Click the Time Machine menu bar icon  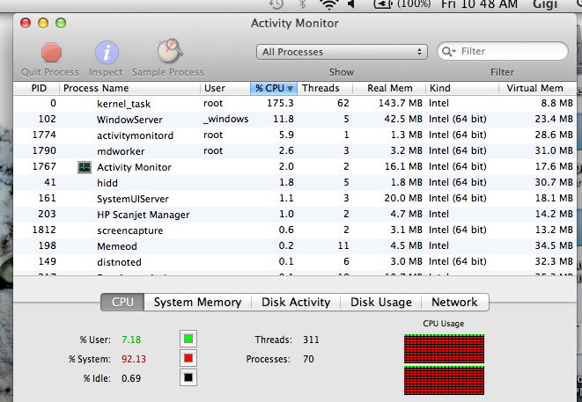276,4
